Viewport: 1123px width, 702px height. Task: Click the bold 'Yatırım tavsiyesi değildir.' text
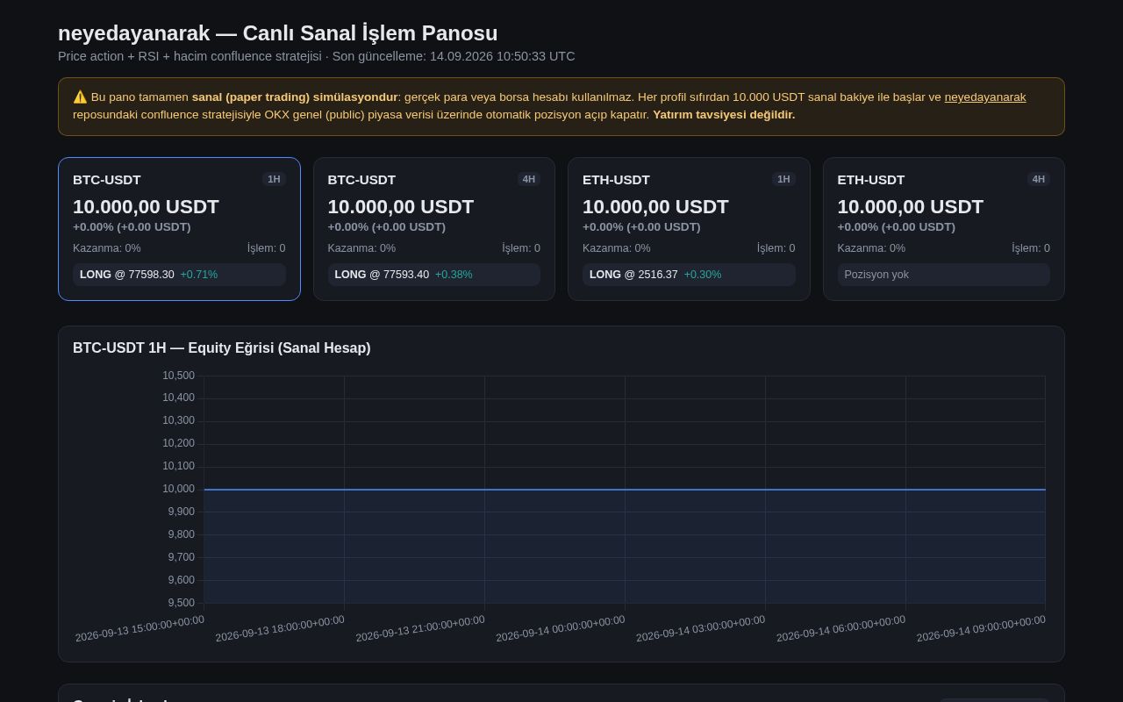pos(724,115)
